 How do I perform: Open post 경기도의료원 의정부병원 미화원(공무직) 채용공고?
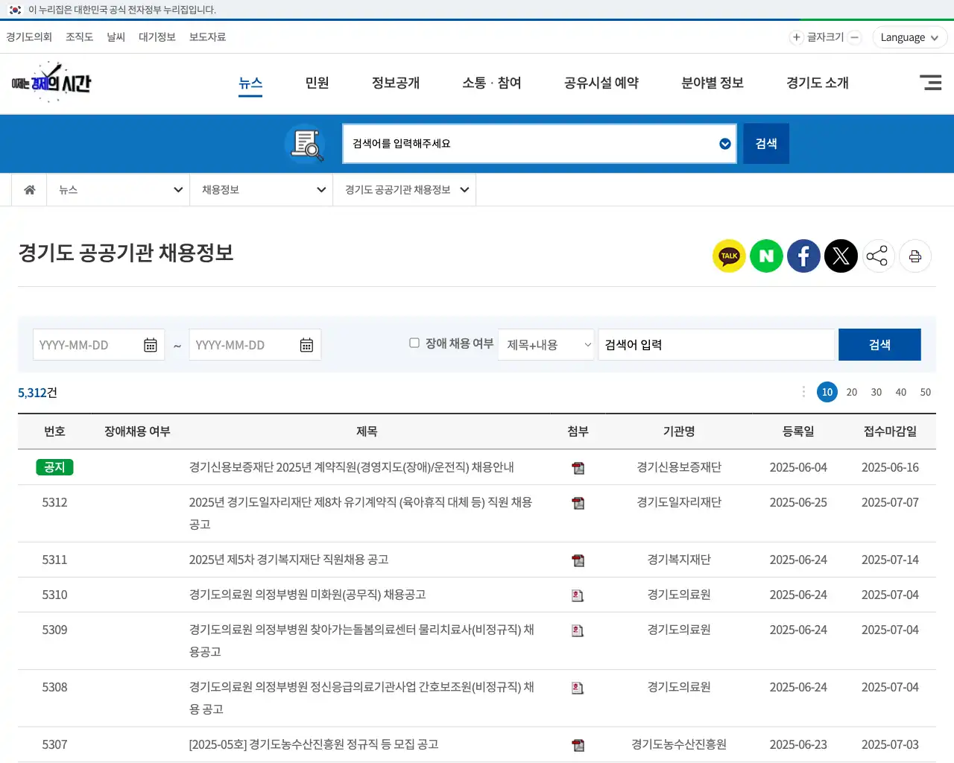point(308,595)
